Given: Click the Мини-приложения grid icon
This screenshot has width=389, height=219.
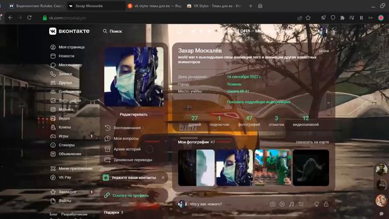Looking at the screenshot, I should point(53,169).
